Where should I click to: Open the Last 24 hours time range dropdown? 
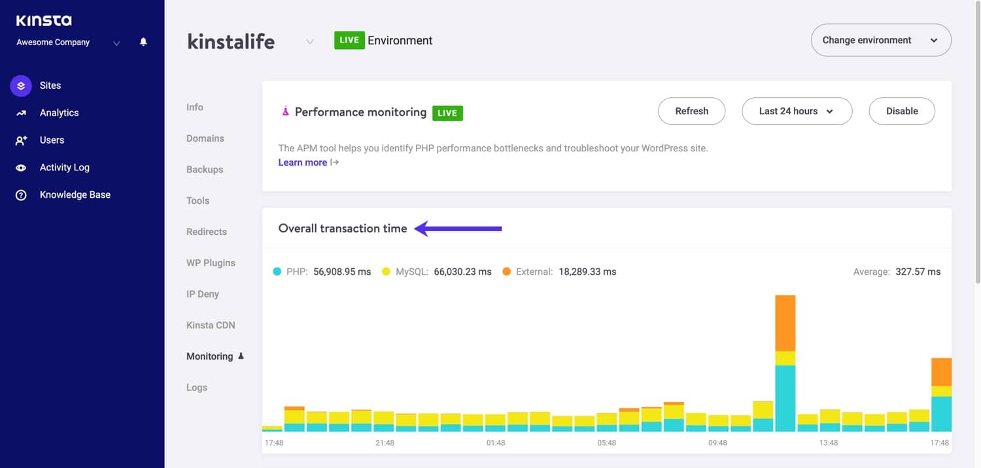click(x=797, y=111)
